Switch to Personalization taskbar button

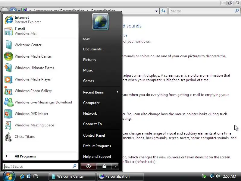coord(120,176)
